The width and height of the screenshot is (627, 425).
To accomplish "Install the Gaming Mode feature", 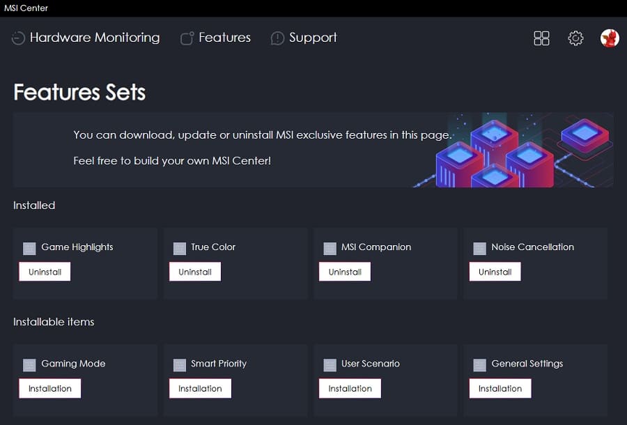I will 50,388.
